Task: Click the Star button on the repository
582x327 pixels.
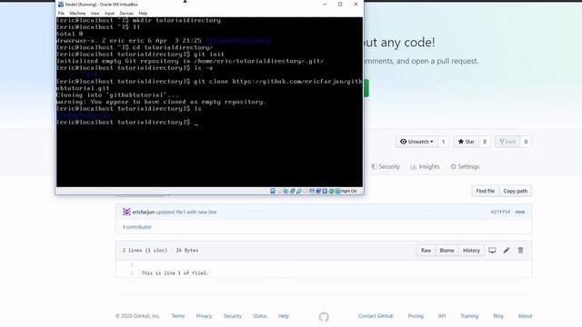Action: 467,142
